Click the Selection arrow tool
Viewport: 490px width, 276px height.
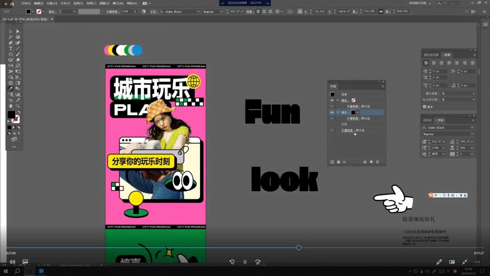tap(11, 31)
